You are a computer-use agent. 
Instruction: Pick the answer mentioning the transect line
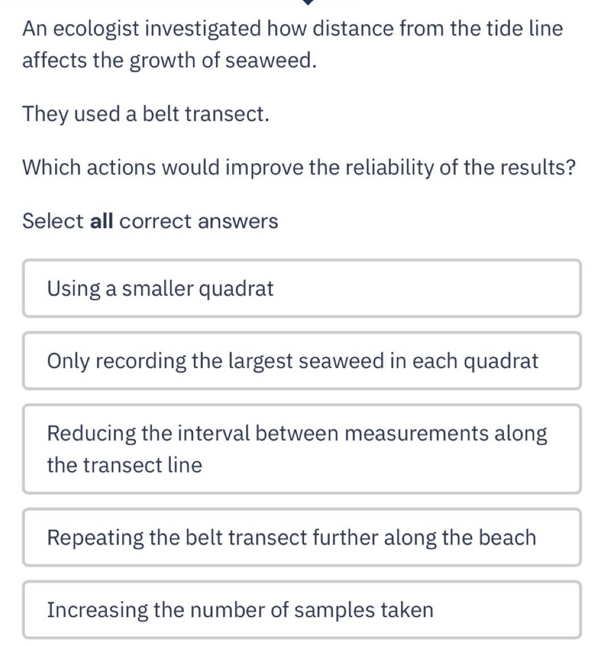coord(302,449)
